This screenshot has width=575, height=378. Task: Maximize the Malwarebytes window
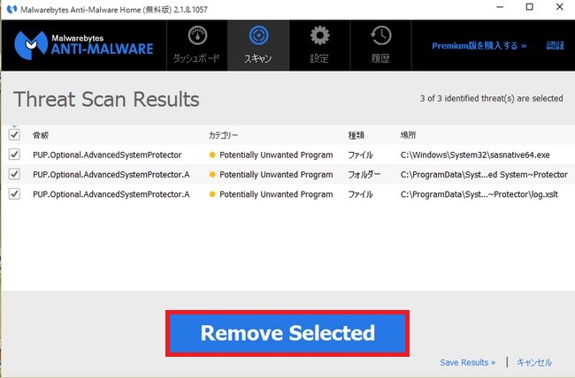click(530, 7)
